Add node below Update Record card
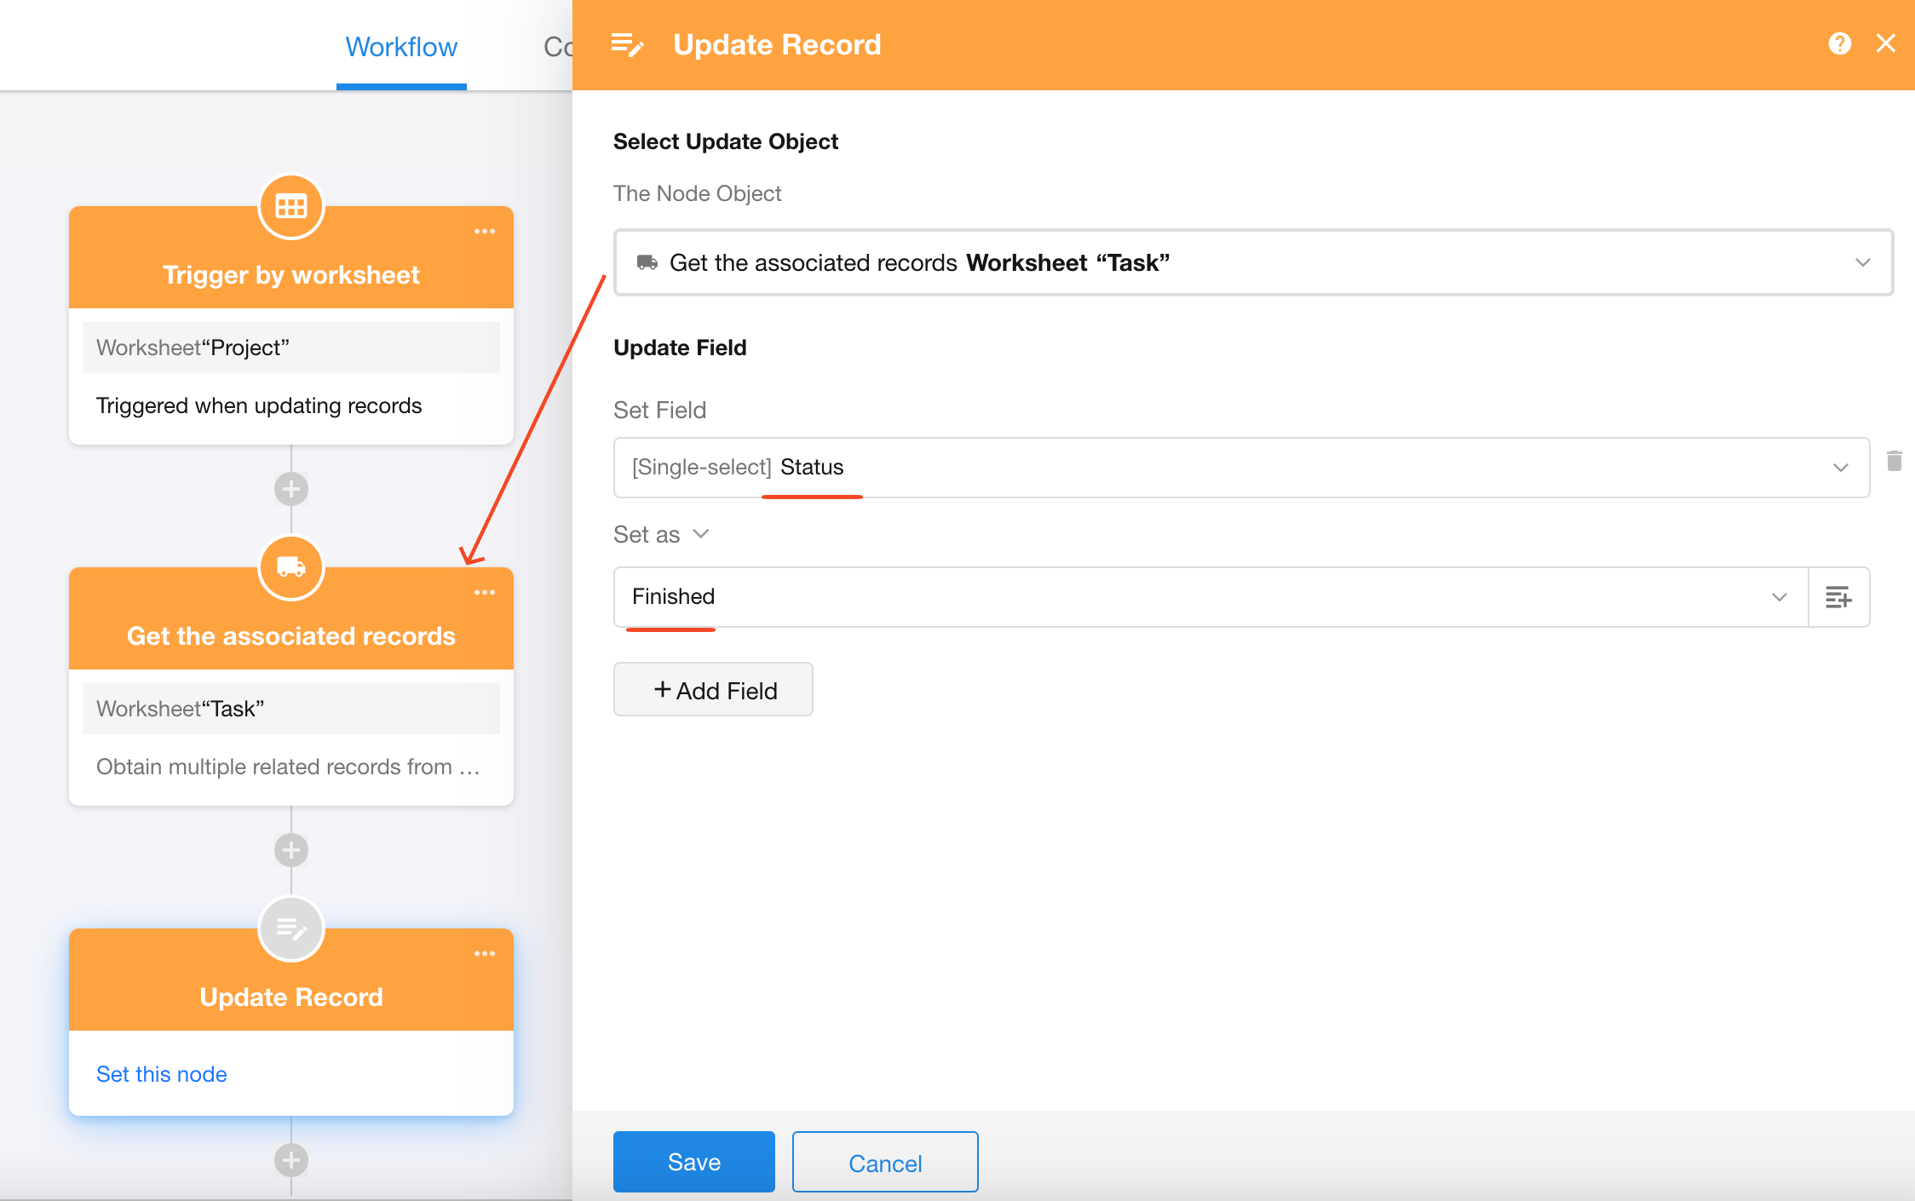Image resolution: width=1915 pixels, height=1201 pixels. pos(291,1160)
